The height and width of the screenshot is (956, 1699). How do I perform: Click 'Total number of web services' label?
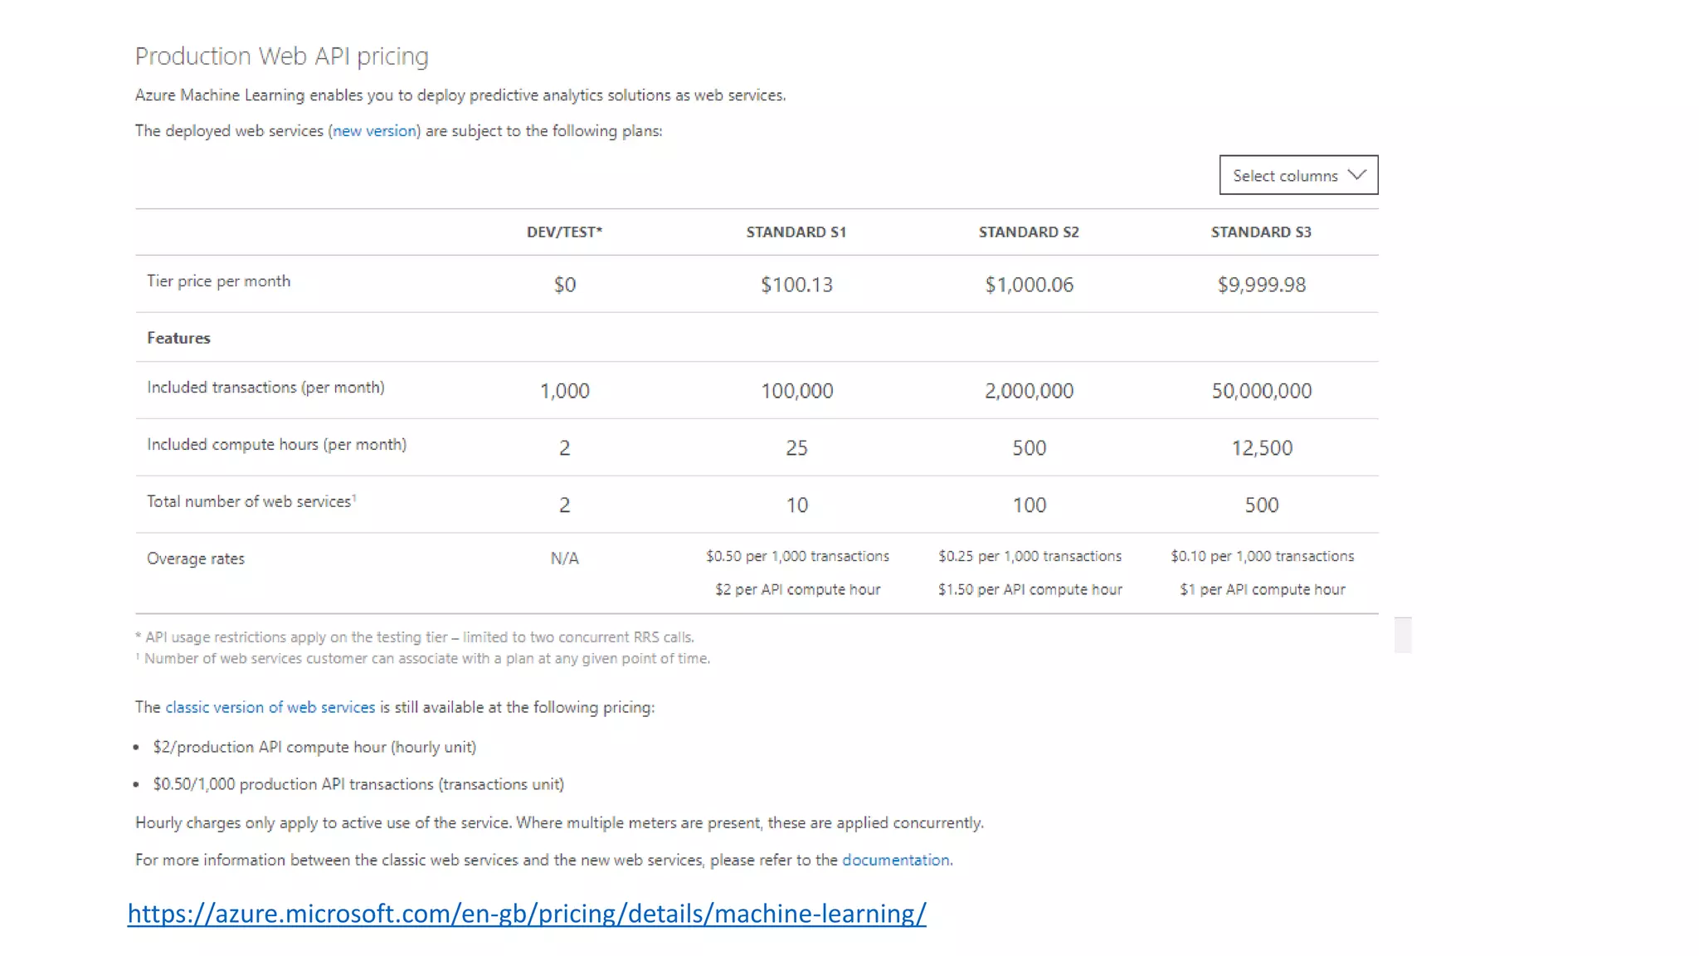click(251, 501)
